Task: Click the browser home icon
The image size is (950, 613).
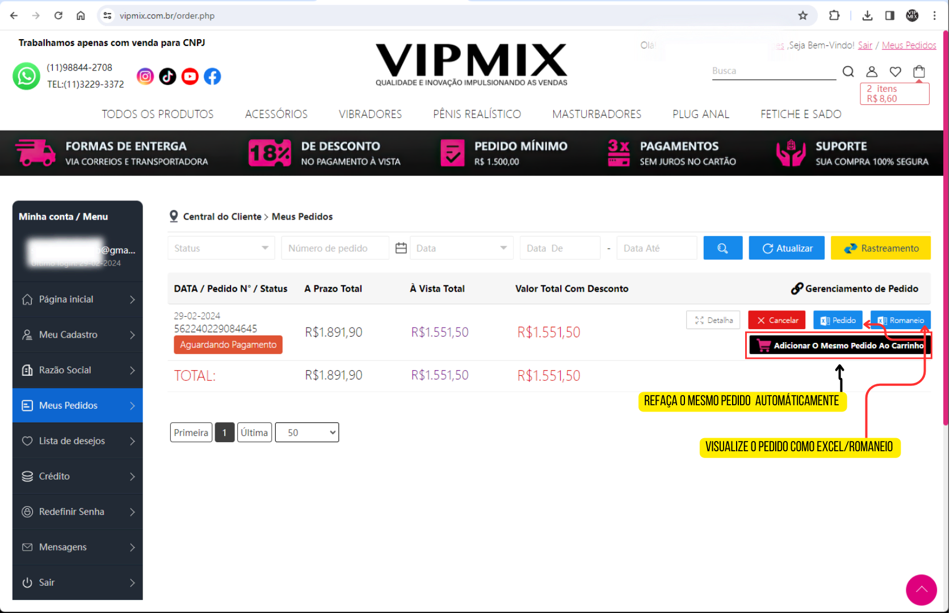Action: click(81, 15)
